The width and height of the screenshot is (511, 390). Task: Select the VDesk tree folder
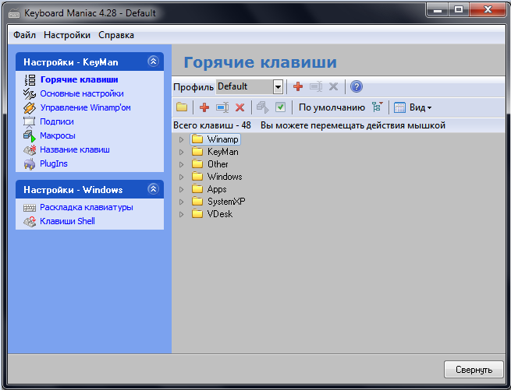point(212,214)
